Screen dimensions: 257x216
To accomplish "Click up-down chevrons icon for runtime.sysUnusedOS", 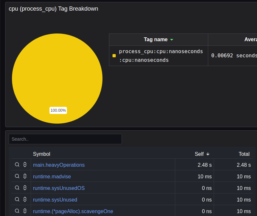I will click(25, 188).
